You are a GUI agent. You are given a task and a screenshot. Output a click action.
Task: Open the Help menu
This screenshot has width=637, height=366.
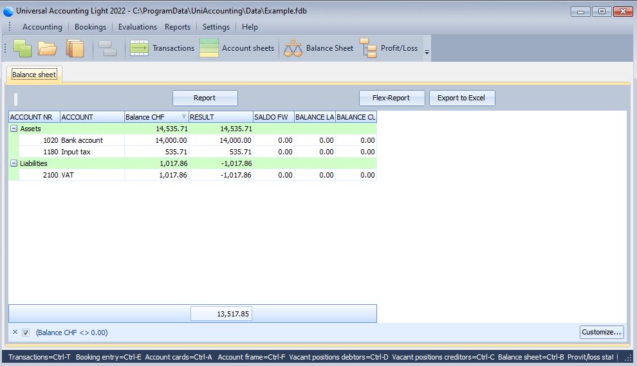point(250,27)
